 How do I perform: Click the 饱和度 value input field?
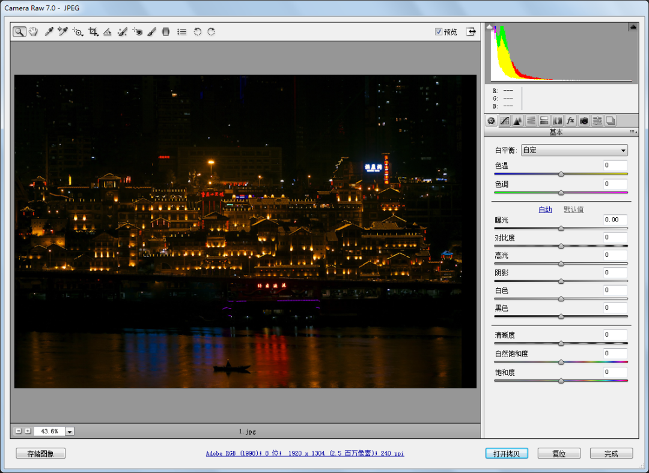[615, 372]
